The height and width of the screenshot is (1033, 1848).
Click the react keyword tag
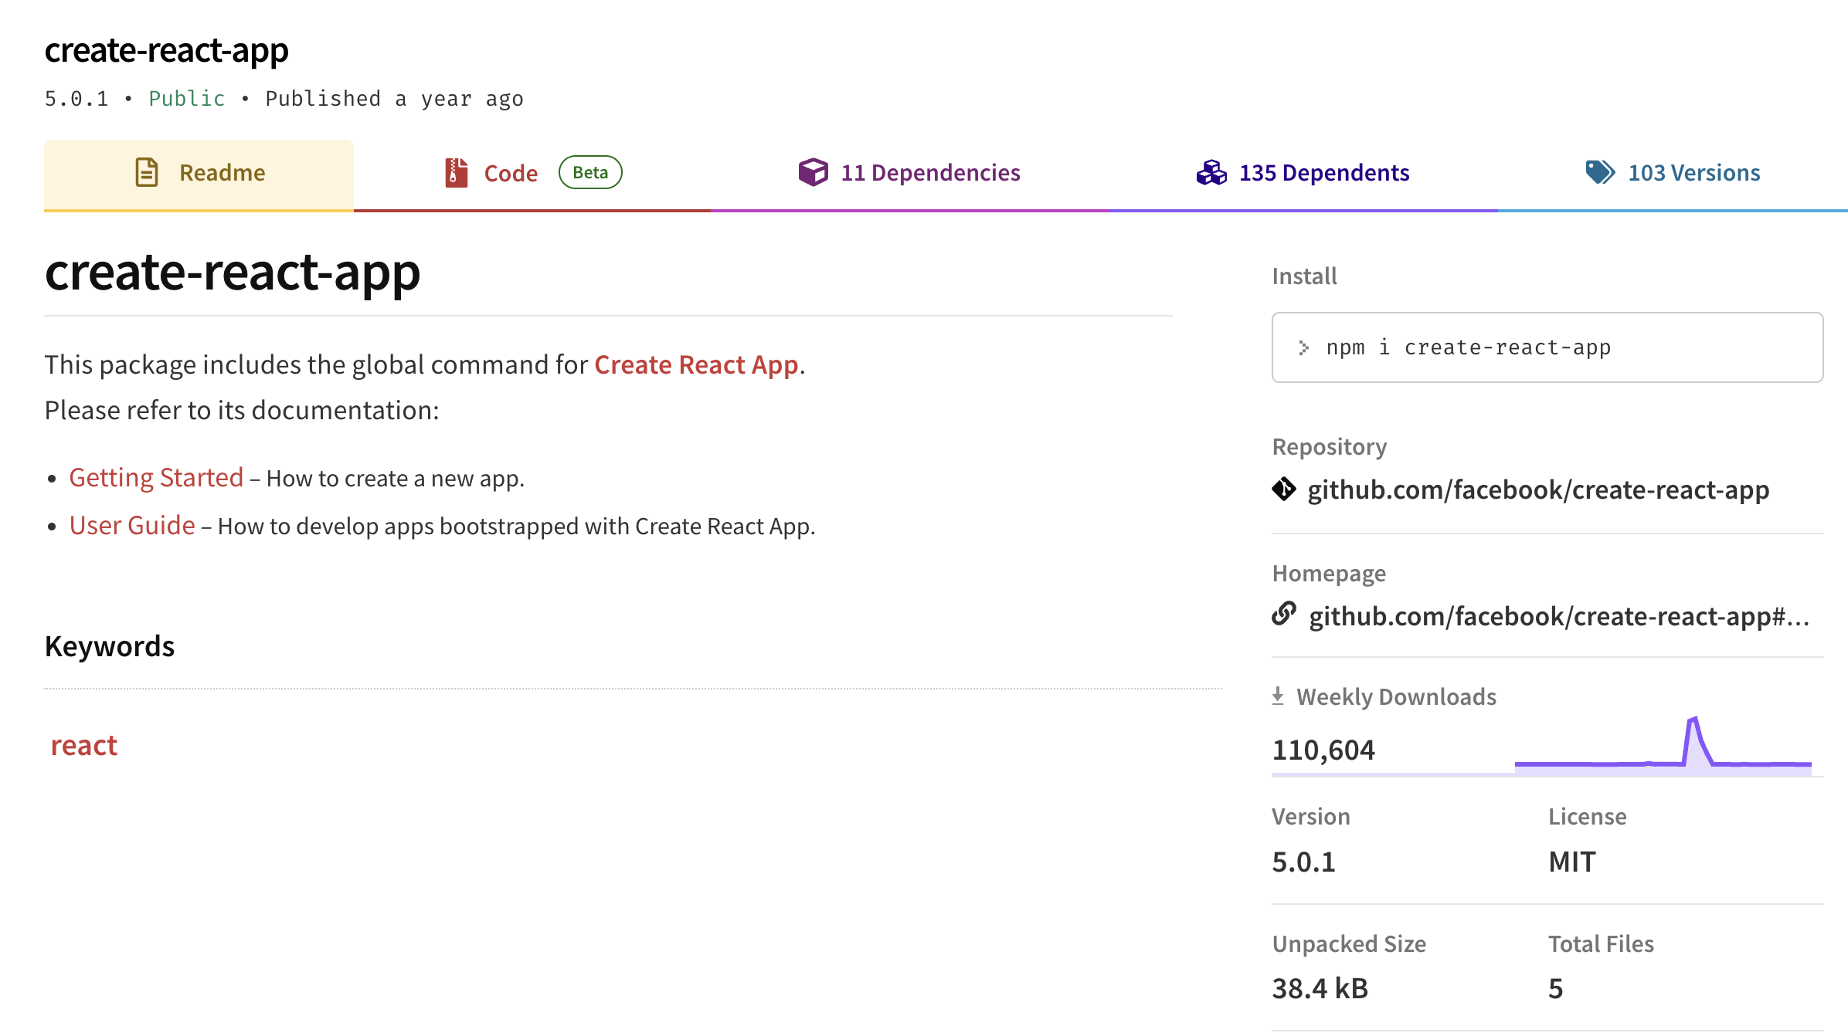point(83,746)
